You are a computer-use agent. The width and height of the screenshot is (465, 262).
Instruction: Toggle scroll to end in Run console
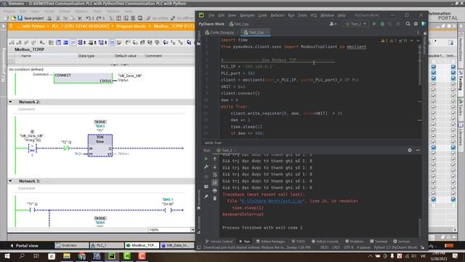pos(215,183)
